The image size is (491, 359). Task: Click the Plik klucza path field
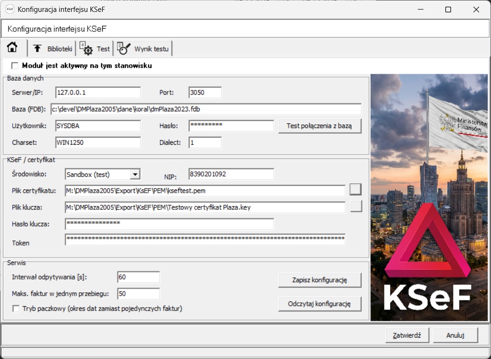(205, 208)
